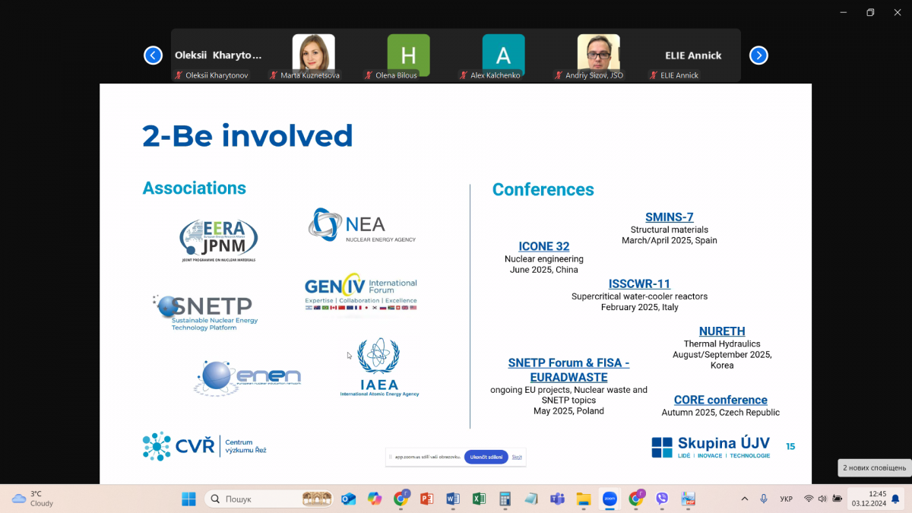Click the IAEA logo on the slide
Image resolution: width=912 pixels, height=513 pixels.
379,368
